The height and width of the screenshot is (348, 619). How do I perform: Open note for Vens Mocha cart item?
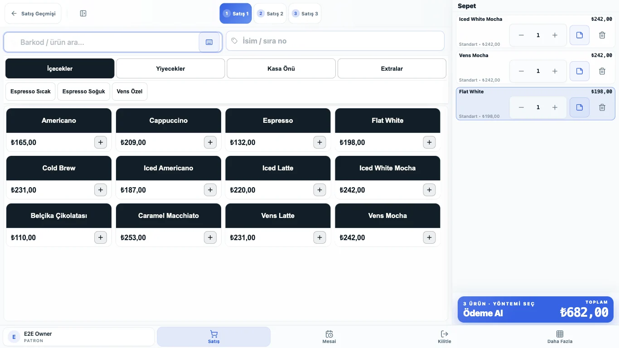pyautogui.click(x=580, y=71)
